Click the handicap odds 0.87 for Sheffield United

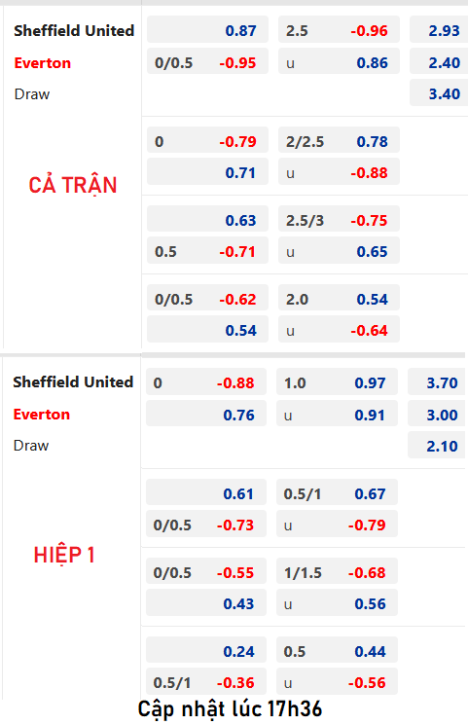click(x=207, y=30)
